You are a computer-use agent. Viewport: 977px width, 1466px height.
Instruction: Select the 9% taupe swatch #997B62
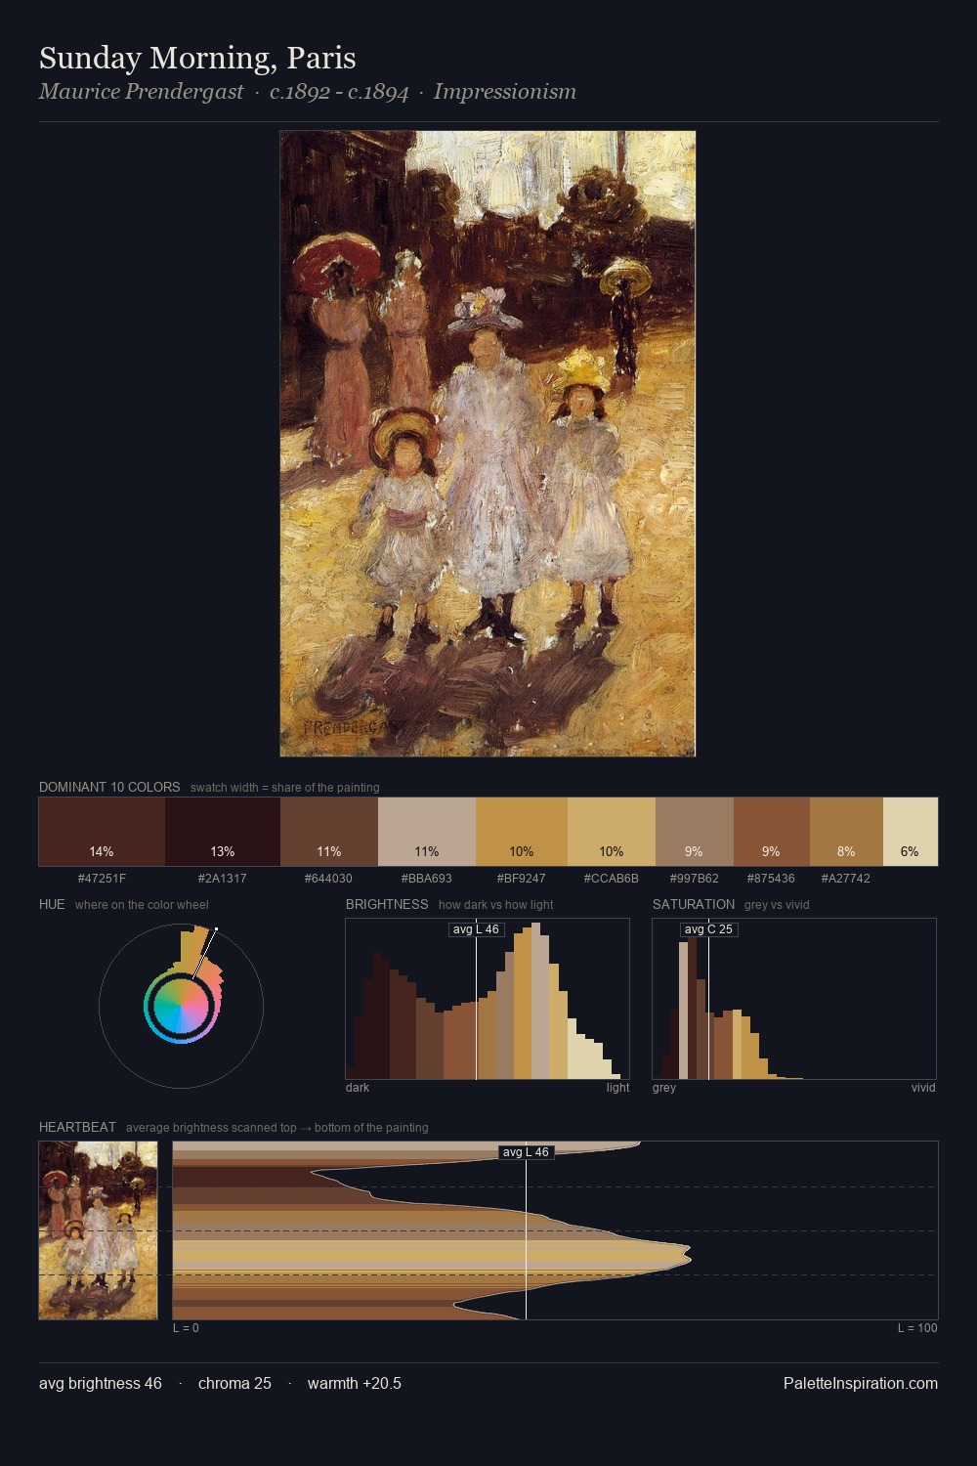click(x=695, y=832)
